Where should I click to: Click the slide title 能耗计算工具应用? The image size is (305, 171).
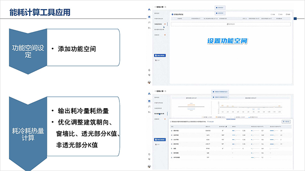[40, 12]
